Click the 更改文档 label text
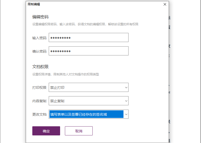 39,114
